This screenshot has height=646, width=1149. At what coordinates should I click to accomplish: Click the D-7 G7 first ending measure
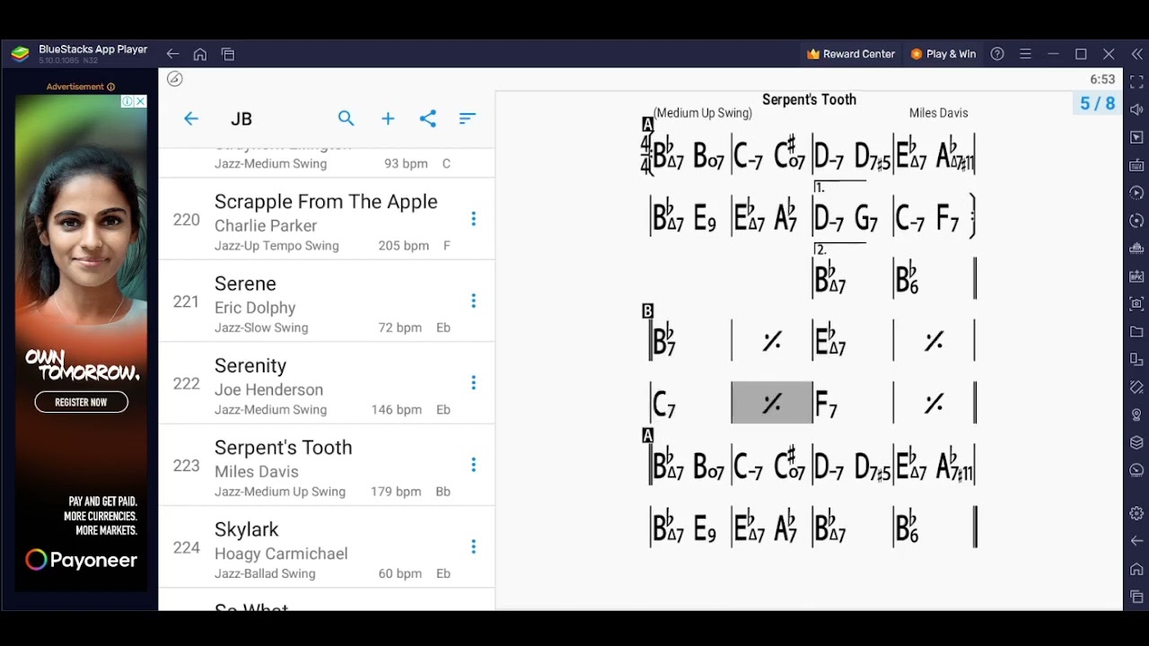pos(853,218)
